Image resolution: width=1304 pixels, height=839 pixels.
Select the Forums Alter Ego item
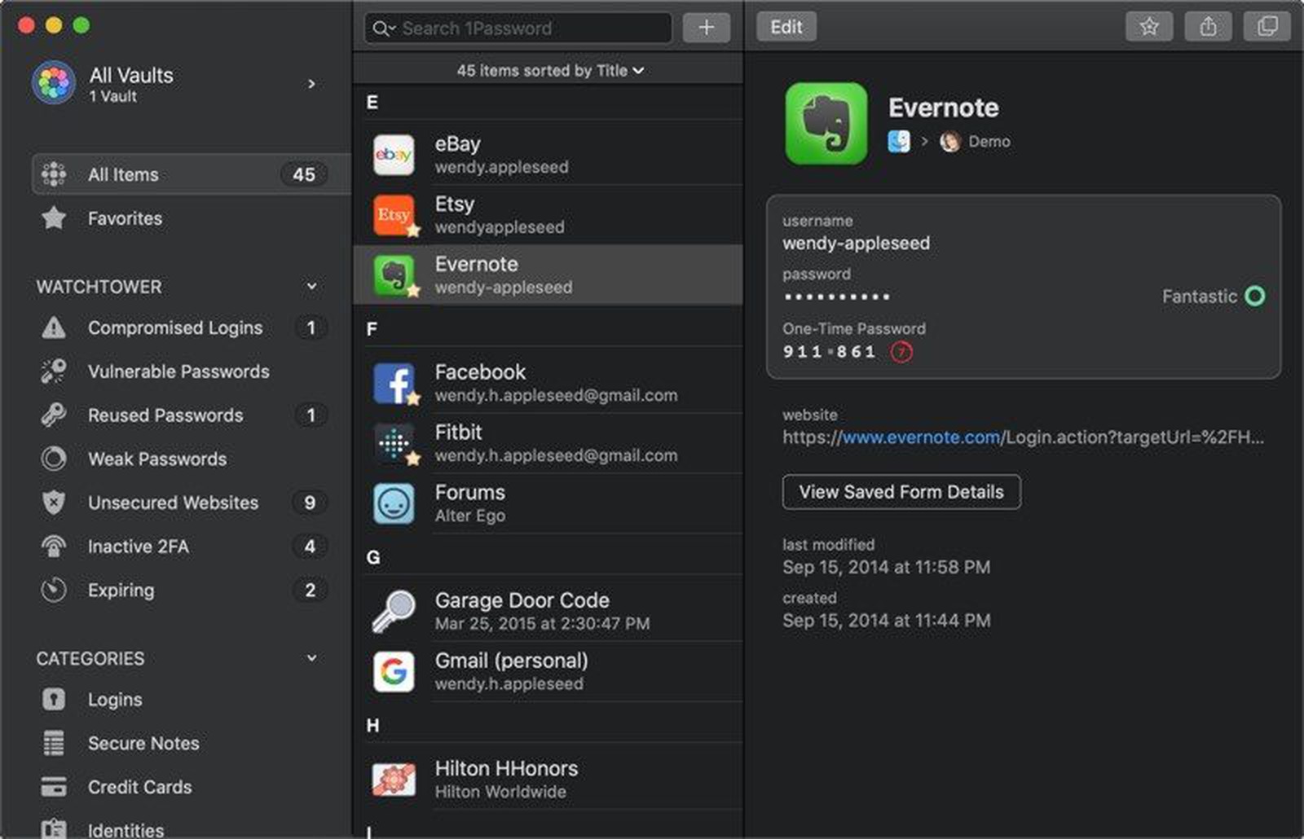[x=548, y=503]
